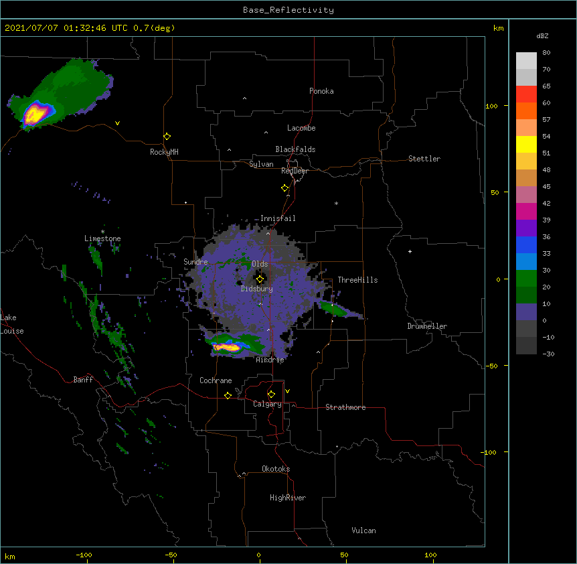Click the Olds label
The width and height of the screenshot is (577, 564).
(x=260, y=264)
